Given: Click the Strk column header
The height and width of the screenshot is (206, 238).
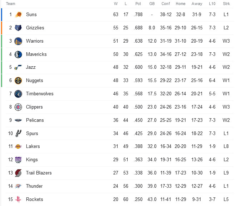Looking at the screenshot, I should tap(226, 4).
